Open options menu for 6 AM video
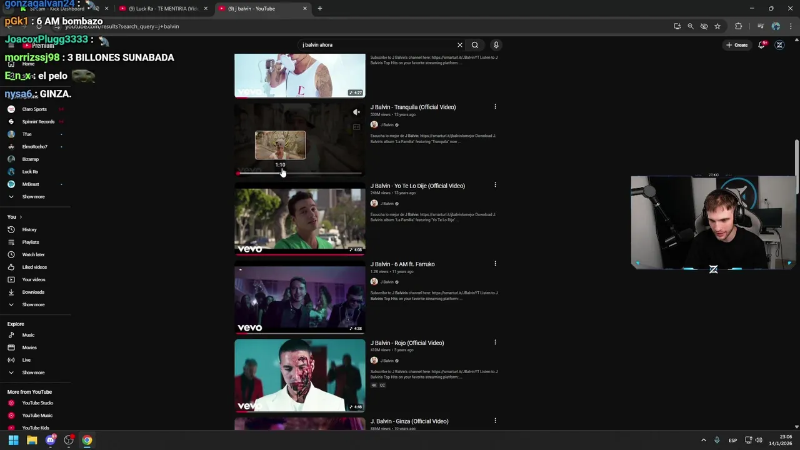This screenshot has height=450, width=800. 495,264
